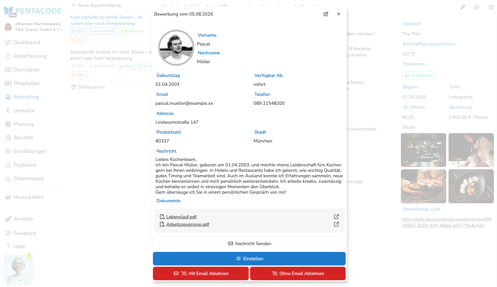Close the Bewerbung dialog

pos(339,14)
